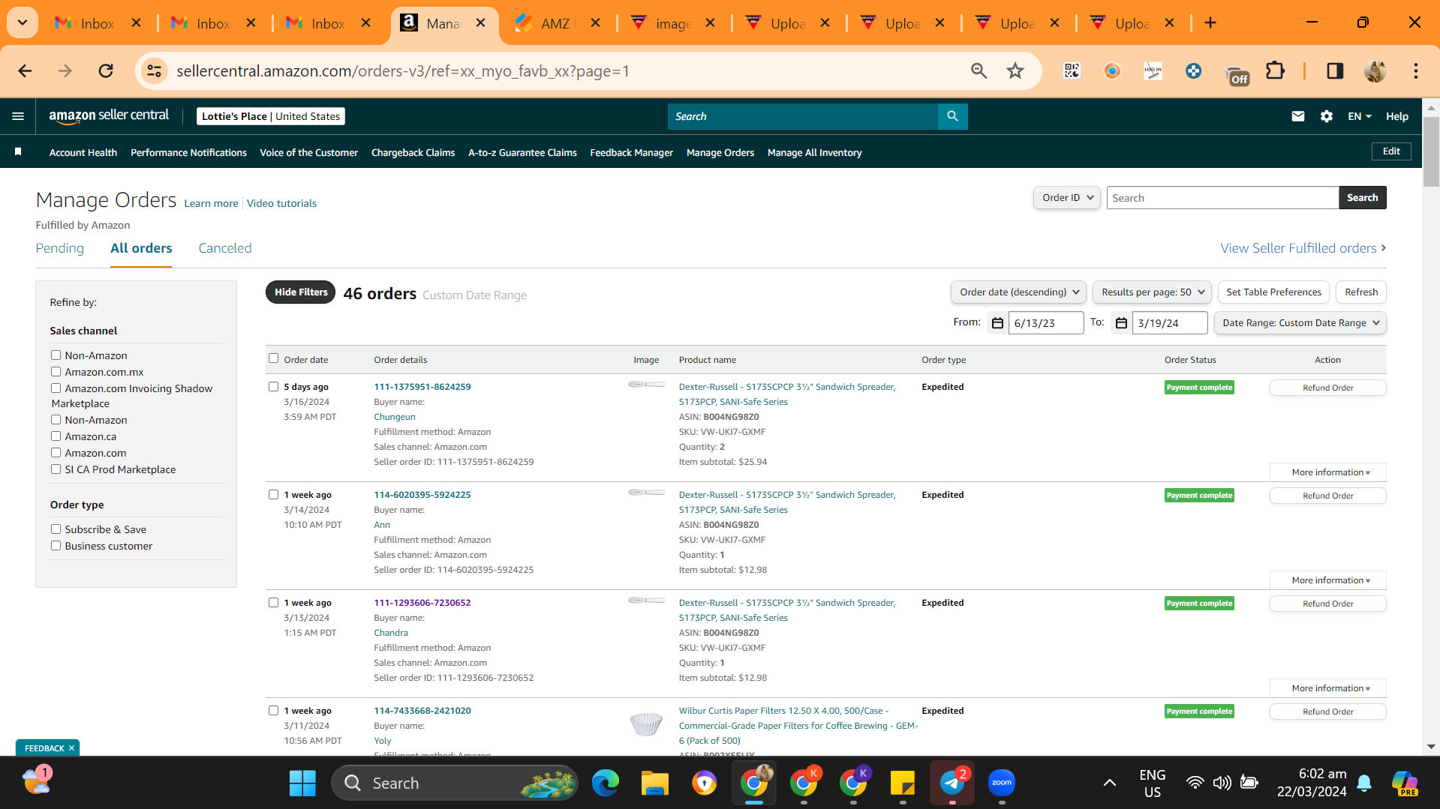Click the Amazon Seller Central logo
This screenshot has height=809, width=1440.
click(110, 115)
